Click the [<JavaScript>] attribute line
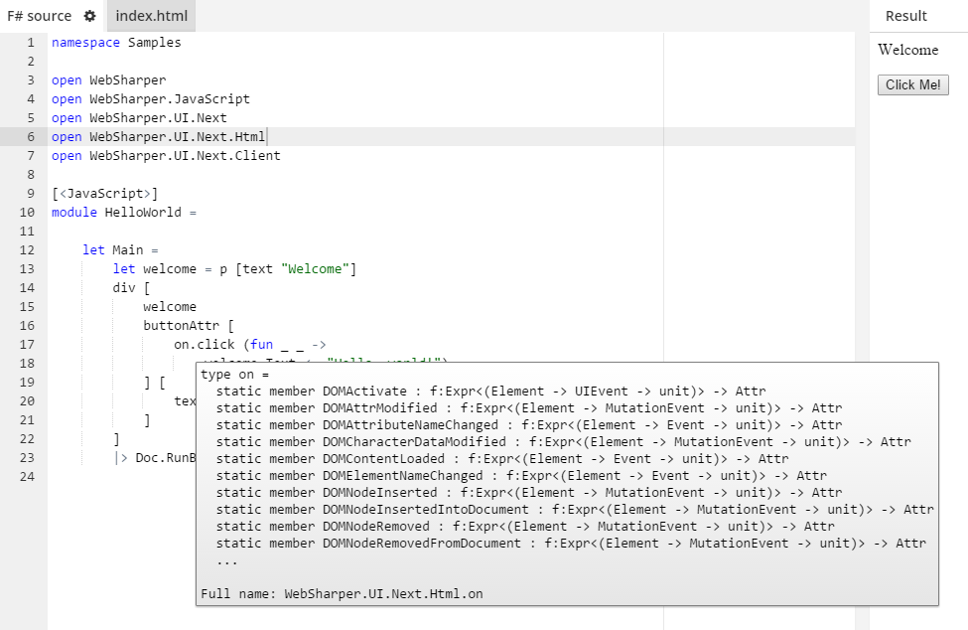The width and height of the screenshot is (968, 630). point(105,194)
